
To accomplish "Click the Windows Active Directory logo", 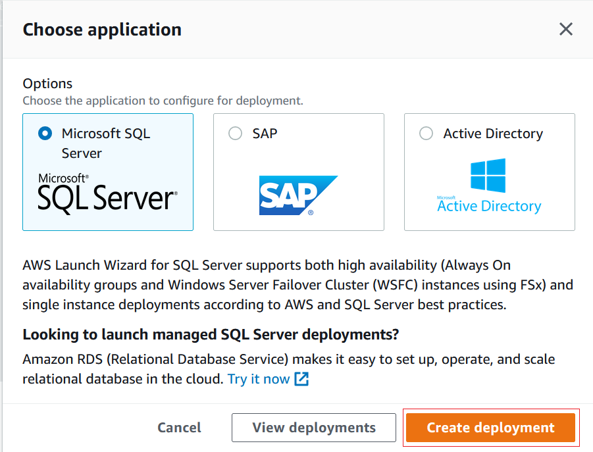I will (x=489, y=186).
